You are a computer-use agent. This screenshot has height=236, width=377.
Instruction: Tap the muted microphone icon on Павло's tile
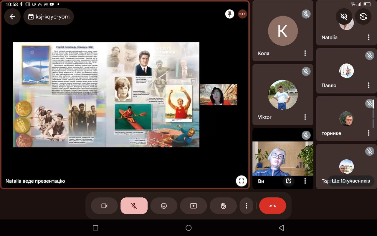[x=370, y=55]
